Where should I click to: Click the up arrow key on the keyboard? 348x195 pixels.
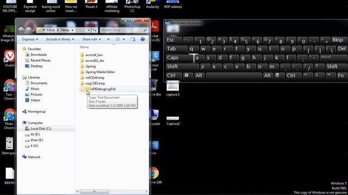tap(319, 67)
